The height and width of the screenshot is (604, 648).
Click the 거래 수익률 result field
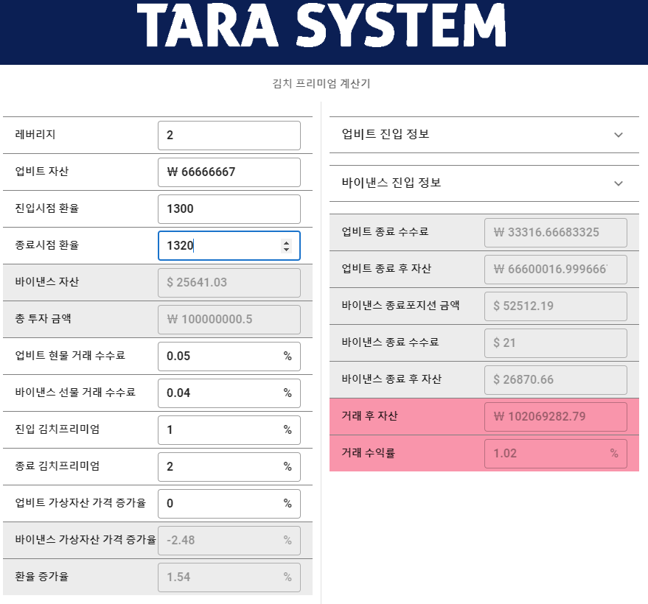[x=555, y=453]
